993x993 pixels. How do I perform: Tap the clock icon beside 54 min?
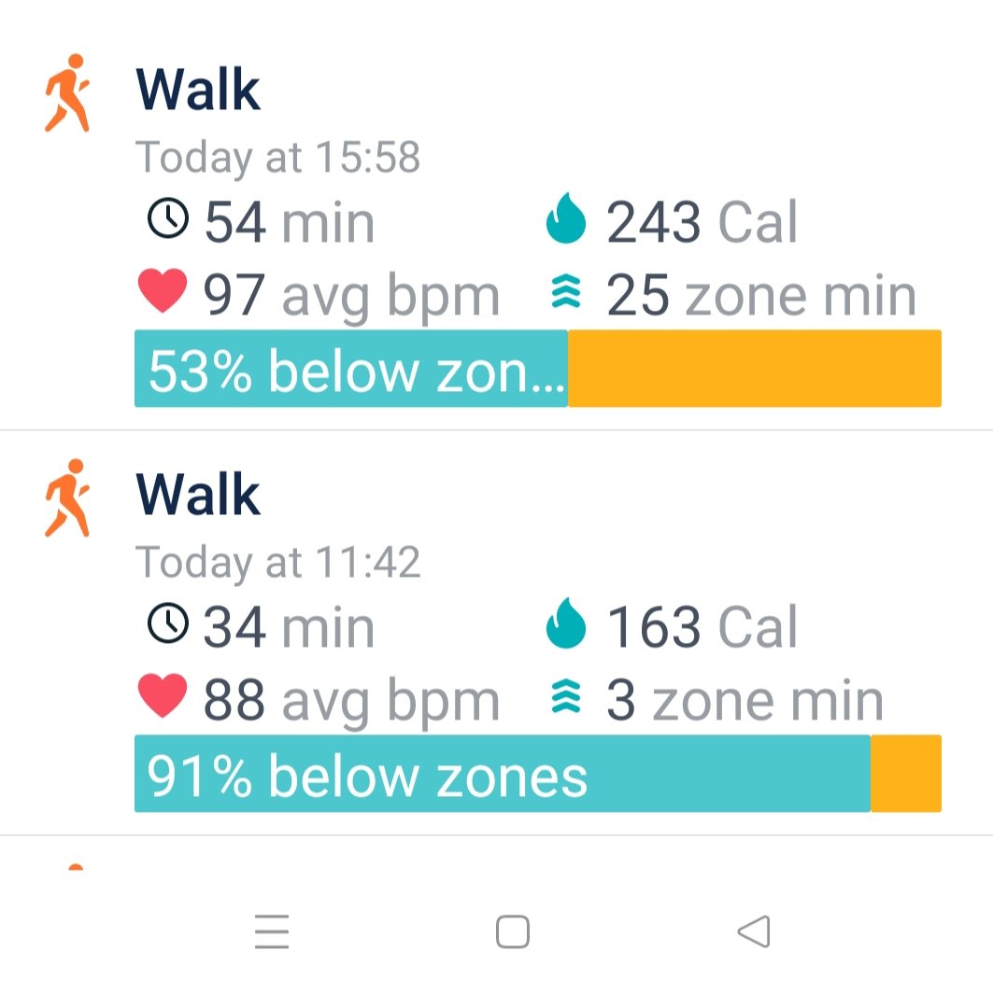(x=168, y=220)
